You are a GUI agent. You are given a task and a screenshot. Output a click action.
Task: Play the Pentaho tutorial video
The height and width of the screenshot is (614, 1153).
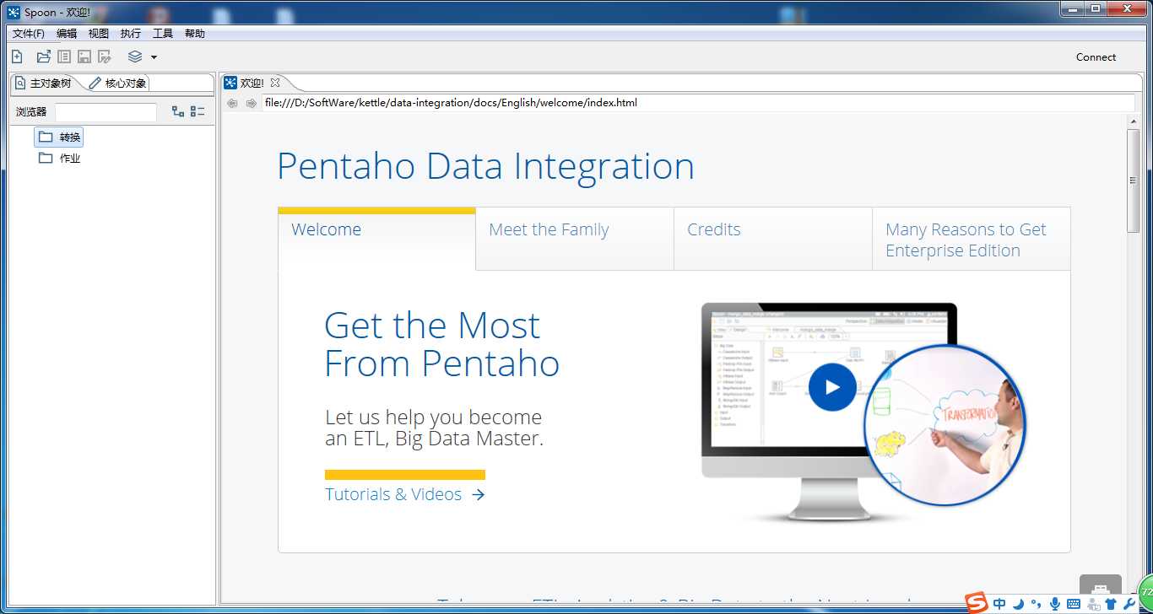pyautogui.click(x=832, y=387)
